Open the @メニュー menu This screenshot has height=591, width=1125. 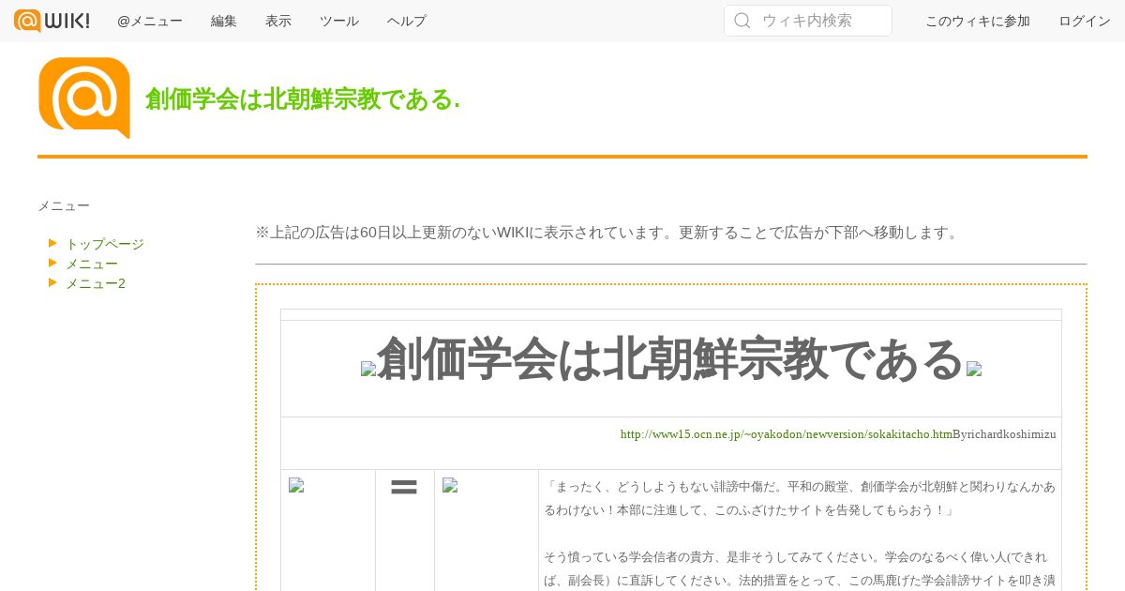point(150,21)
